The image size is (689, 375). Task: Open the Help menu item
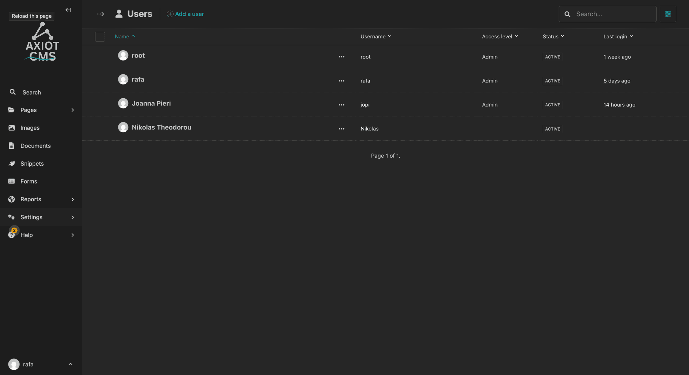(27, 235)
